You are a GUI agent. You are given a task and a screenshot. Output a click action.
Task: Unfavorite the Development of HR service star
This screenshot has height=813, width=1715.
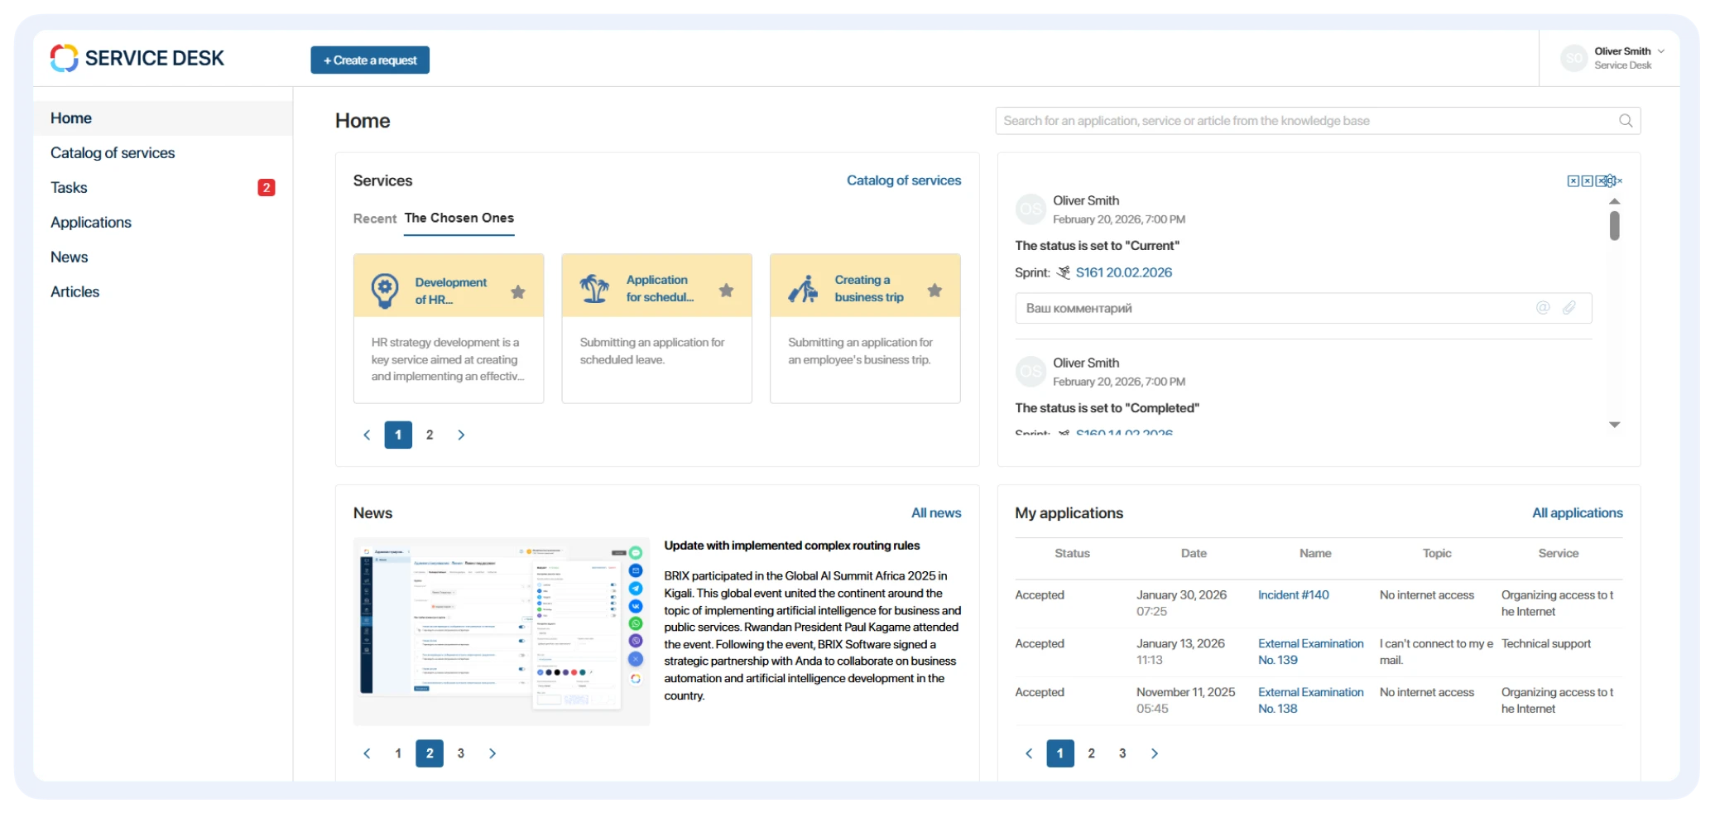click(x=518, y=291)
